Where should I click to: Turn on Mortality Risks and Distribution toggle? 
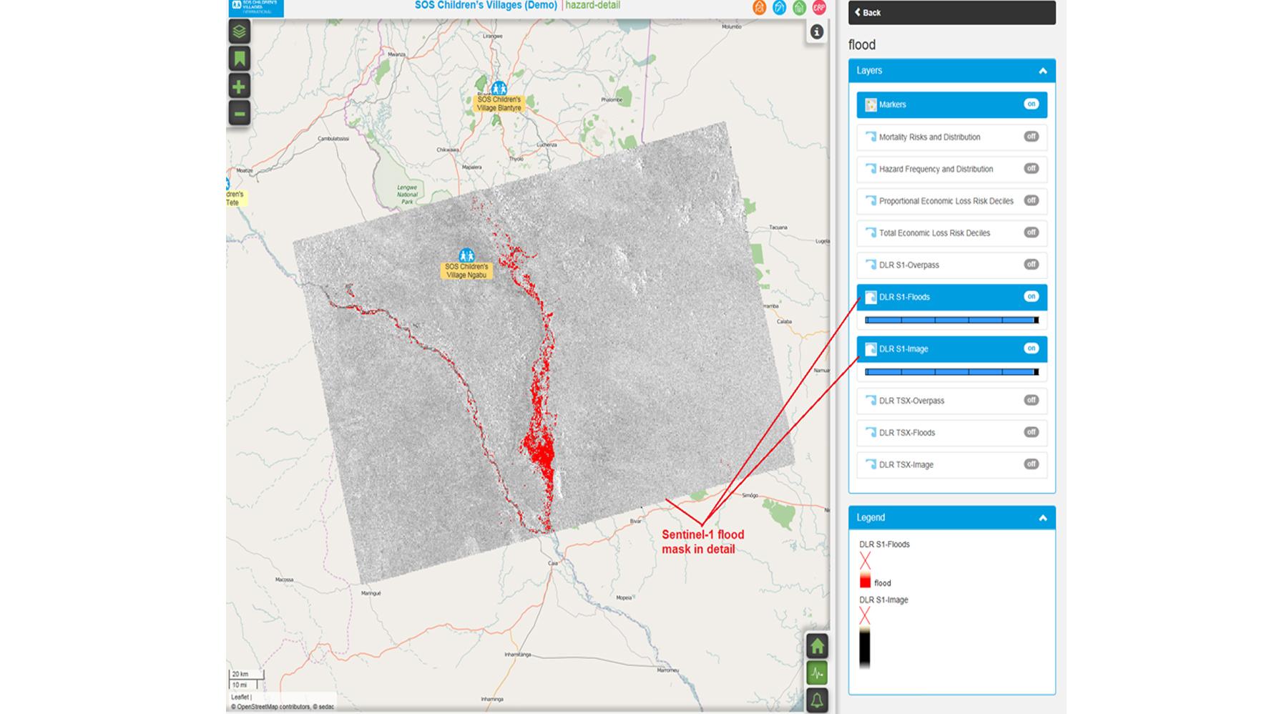tap(1031, 136)
